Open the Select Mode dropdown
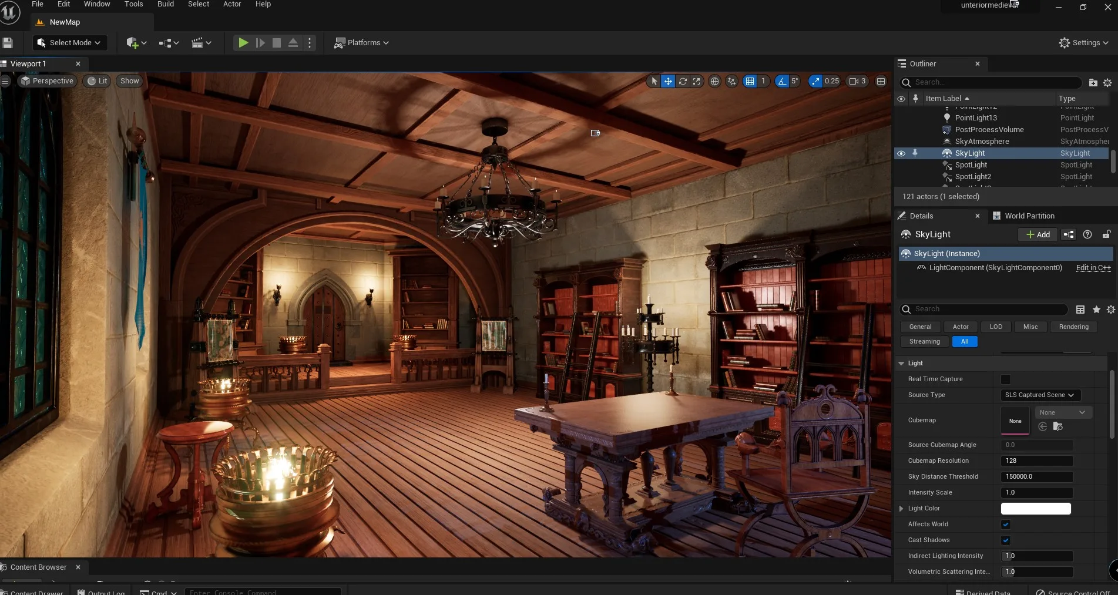The image size is (1118, 595). (x=69, y=43)
